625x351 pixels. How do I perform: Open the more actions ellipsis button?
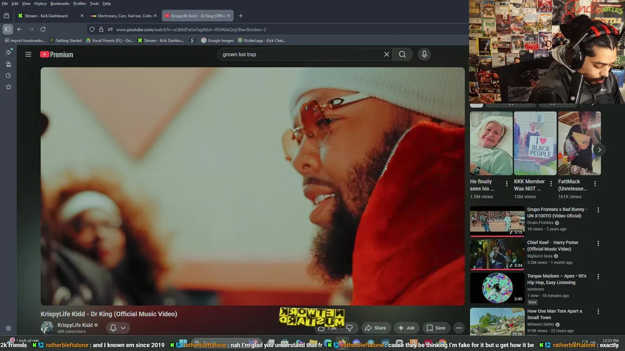point(458,328)
